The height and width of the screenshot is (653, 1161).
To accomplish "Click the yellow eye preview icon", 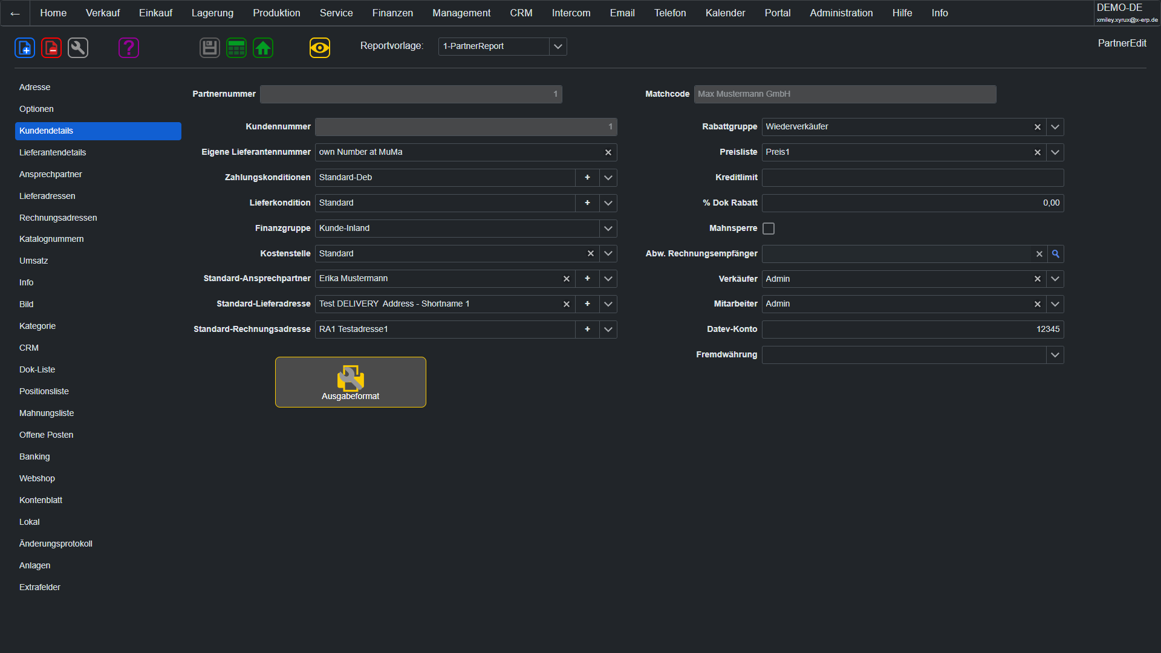I will click(x=320, y=48).
